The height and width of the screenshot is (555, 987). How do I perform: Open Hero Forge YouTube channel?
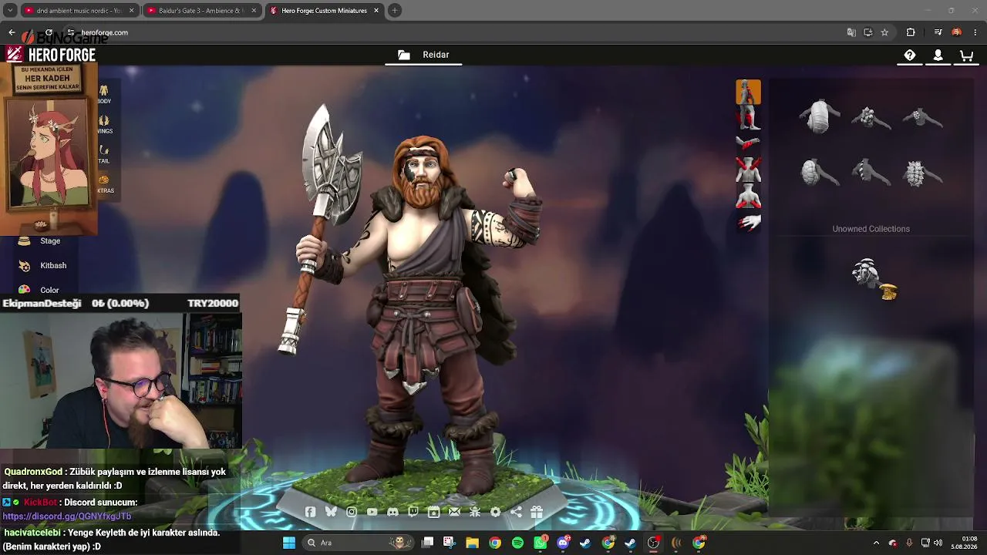pos(372,512)
